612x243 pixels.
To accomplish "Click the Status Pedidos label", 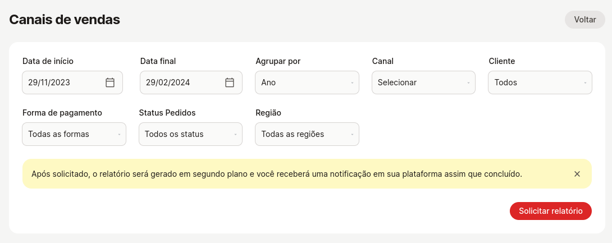I will click(167, 113).
